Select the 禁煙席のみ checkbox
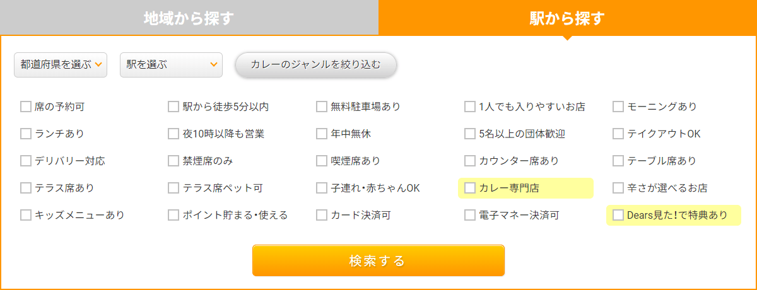 (x=173, y=161)
